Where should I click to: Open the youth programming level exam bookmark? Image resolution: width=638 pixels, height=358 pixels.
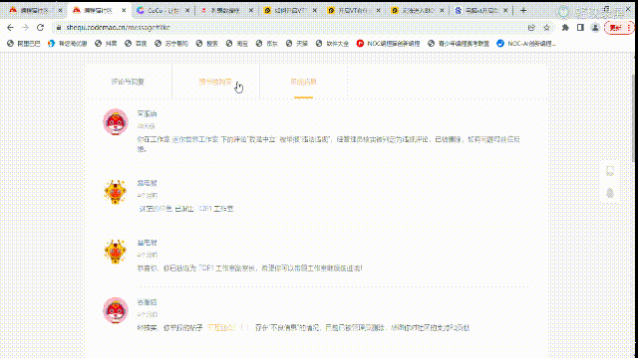[x=459, y=44]
